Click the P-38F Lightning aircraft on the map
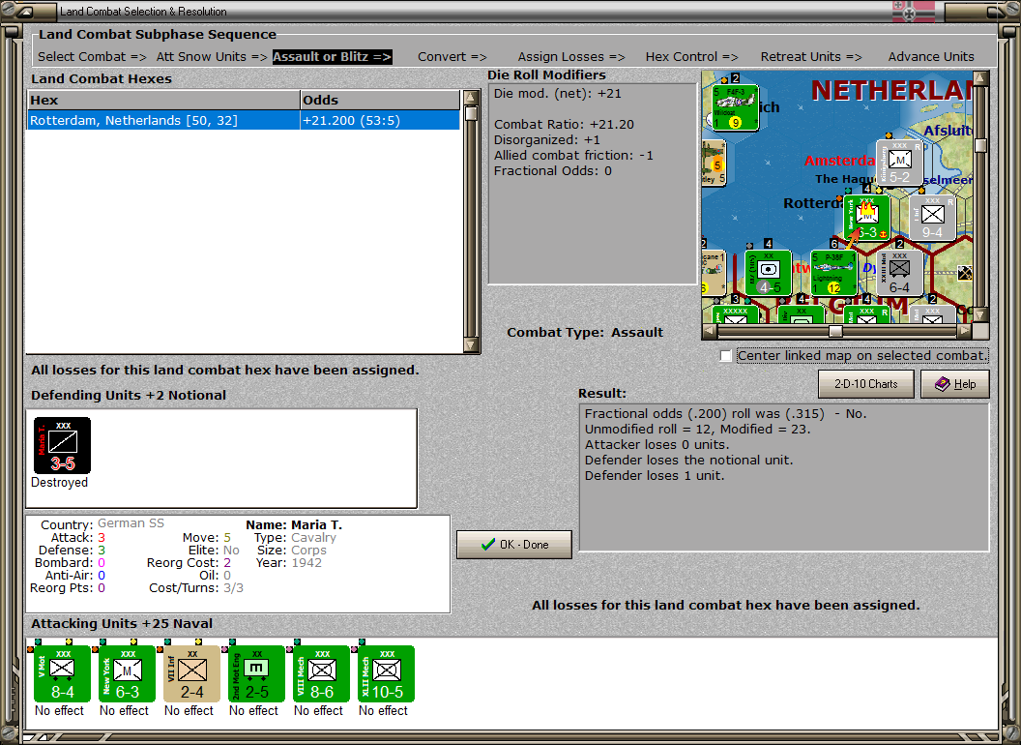The height and width of the screenshot is (745, 1021). click(833, 273)
